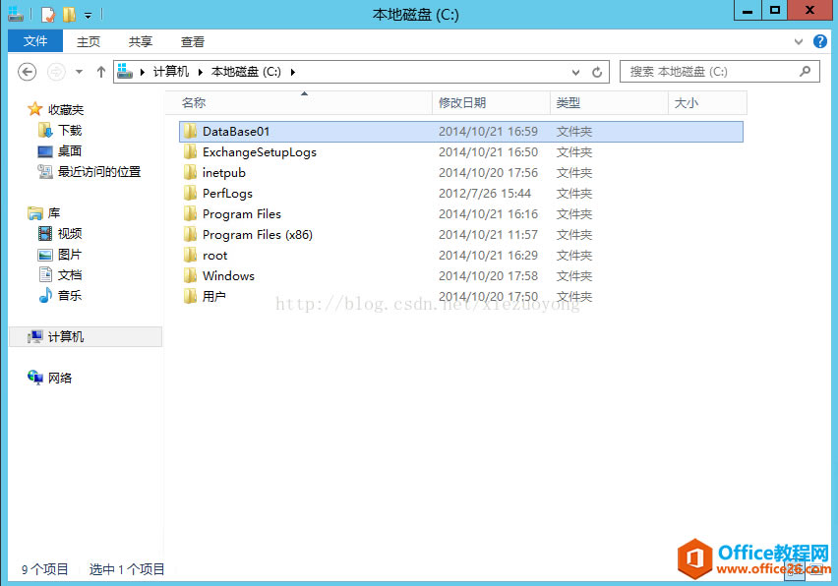838x586 pixels.
Task: Open Properties via the Quick Access Toolbar icon
Action: 47,13
